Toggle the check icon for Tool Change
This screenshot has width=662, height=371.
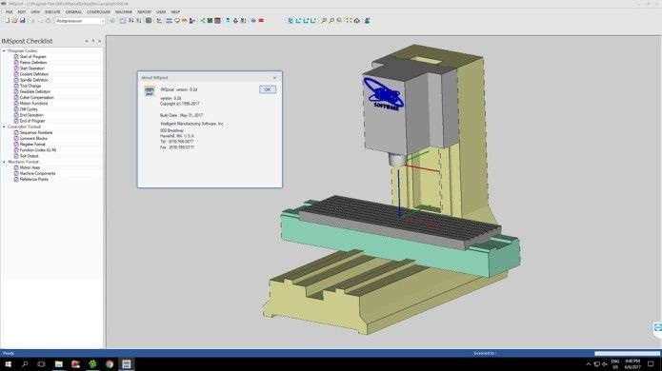click(16, 86)
